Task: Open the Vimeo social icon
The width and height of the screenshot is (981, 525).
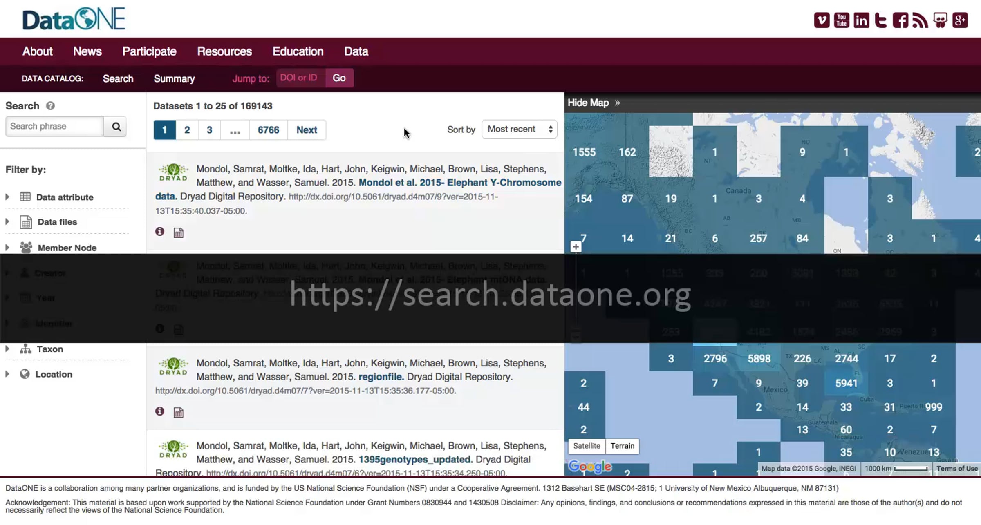Action: pos(821,20)
